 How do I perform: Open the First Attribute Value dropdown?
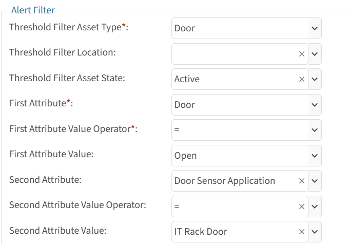(x=315, y=156)
